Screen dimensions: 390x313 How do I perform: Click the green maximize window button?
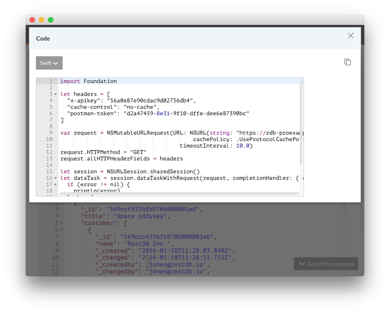[51, 20]
